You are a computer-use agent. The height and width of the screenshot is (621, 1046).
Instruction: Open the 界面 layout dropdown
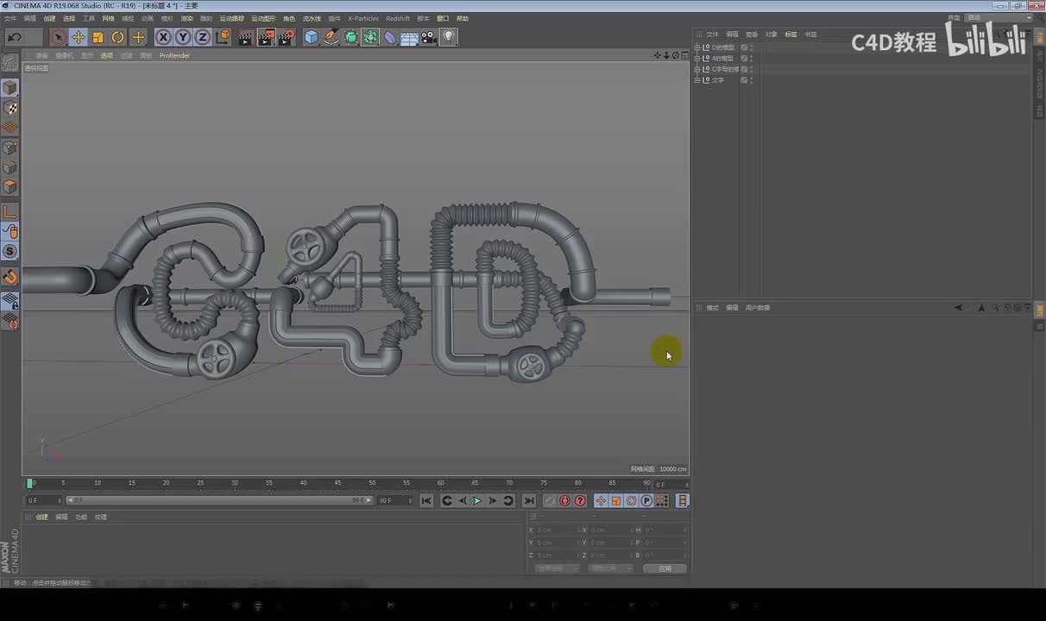pos(998,17)
